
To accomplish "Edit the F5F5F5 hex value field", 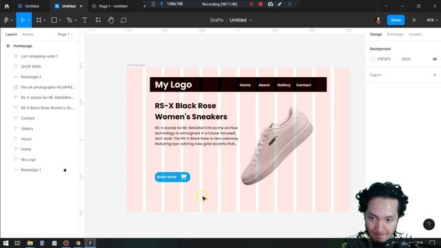I will coord(384,59).
